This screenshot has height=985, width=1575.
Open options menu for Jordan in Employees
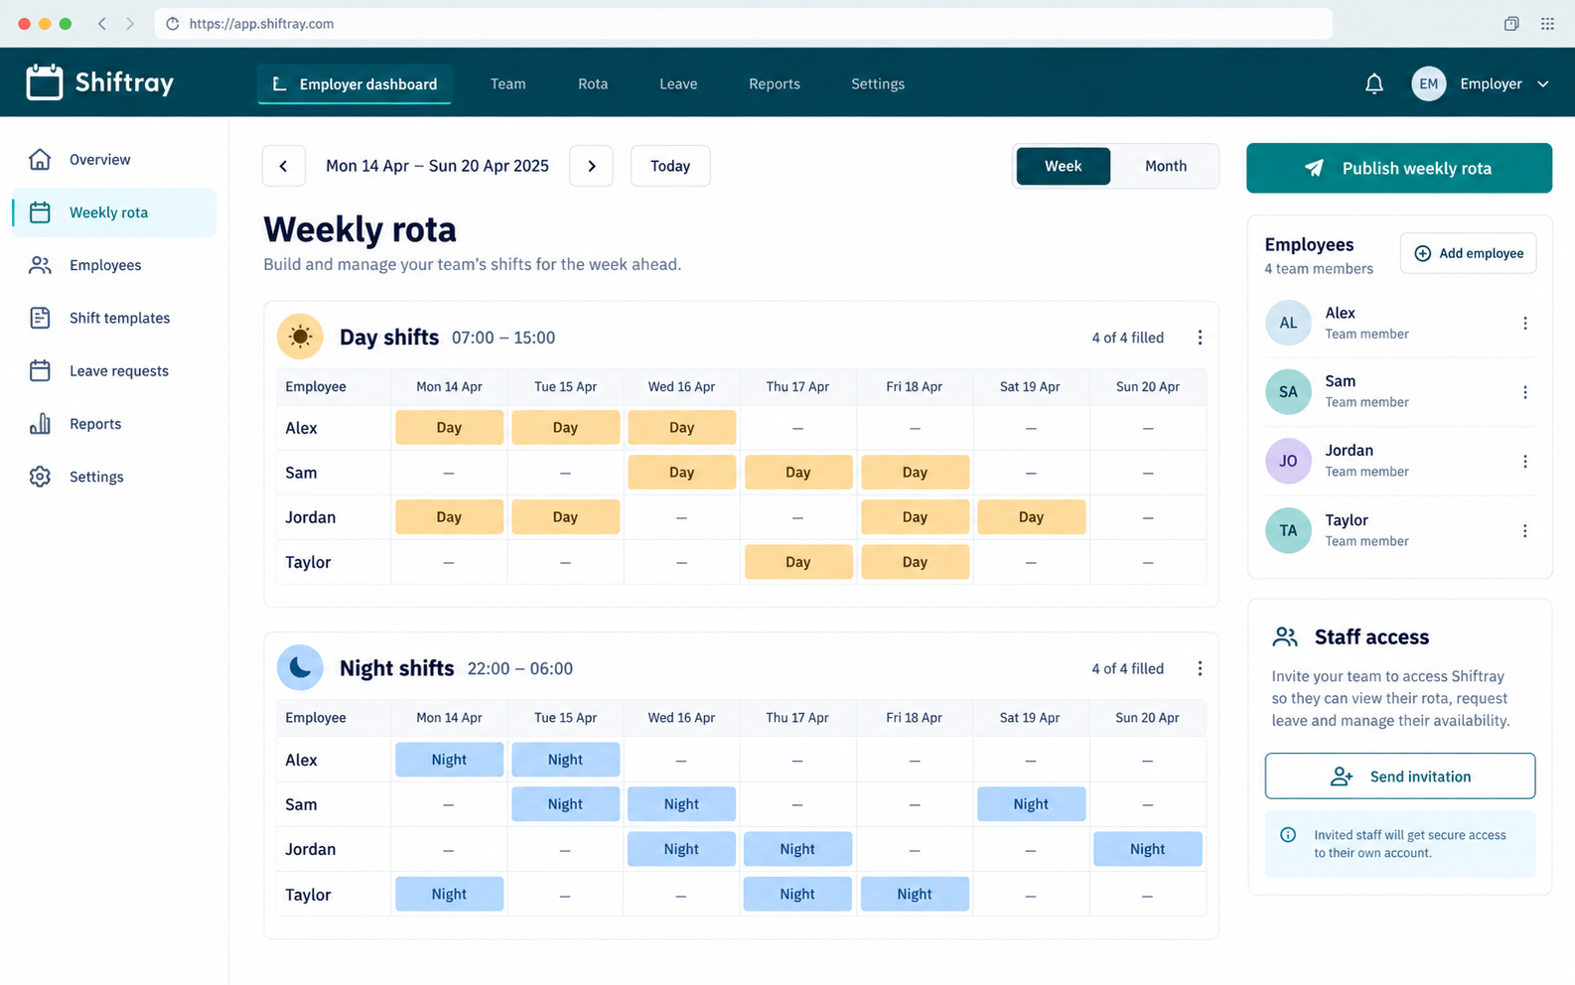click(x=1524, y=462)
